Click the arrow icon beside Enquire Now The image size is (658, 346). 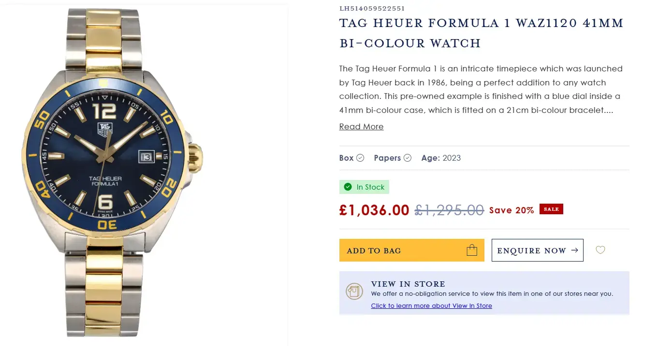(x=574, y=250)
